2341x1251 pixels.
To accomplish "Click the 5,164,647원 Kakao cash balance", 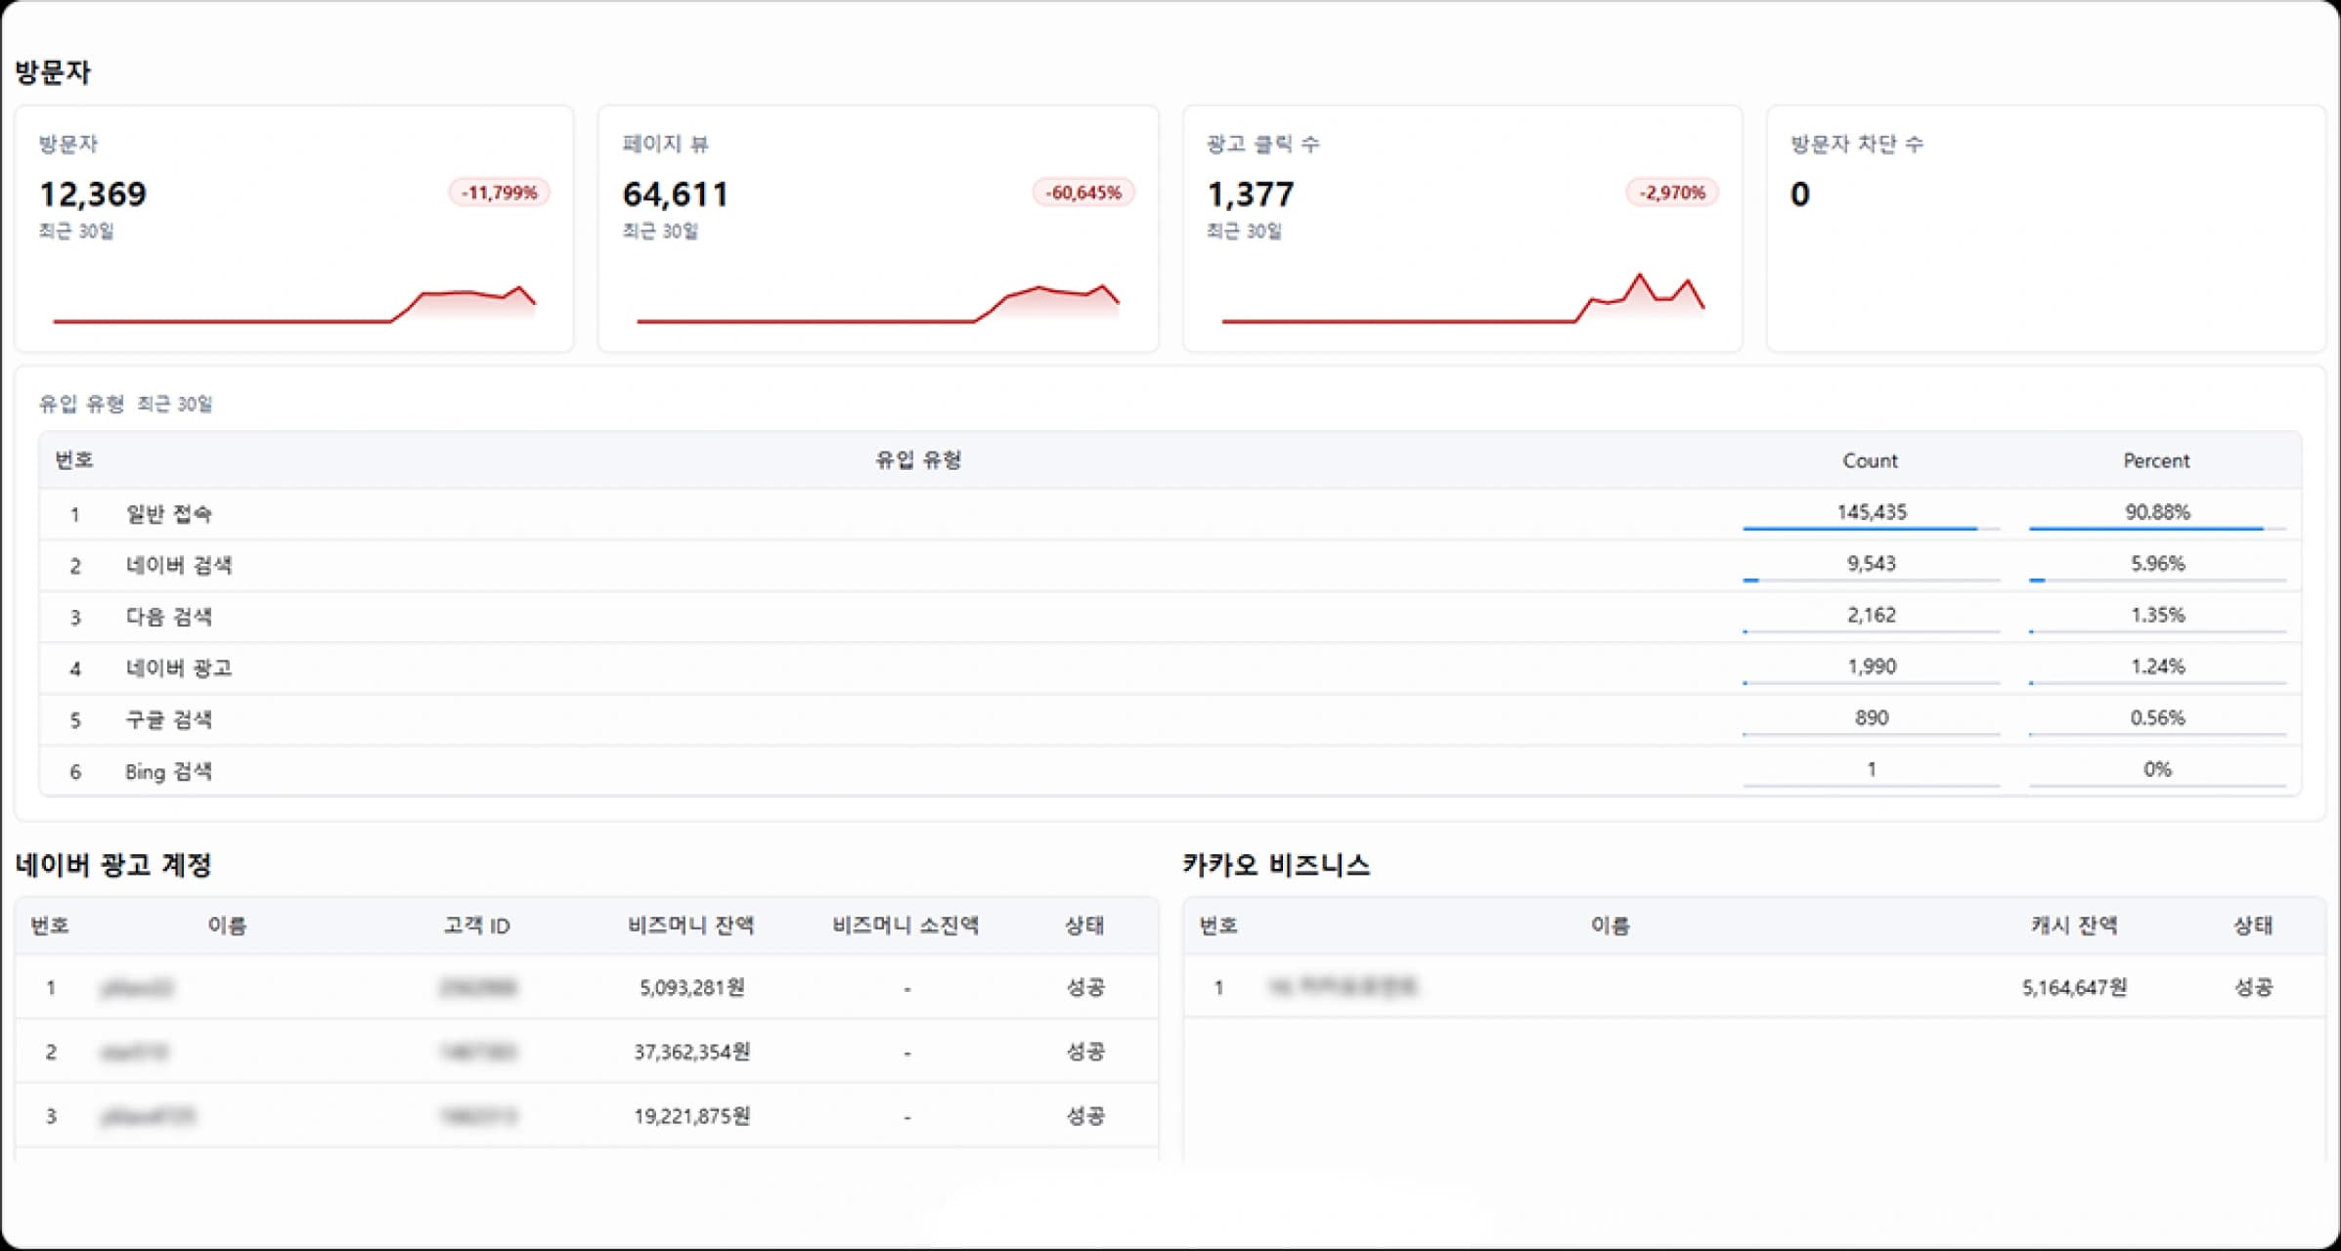I will coord(2073,988).
